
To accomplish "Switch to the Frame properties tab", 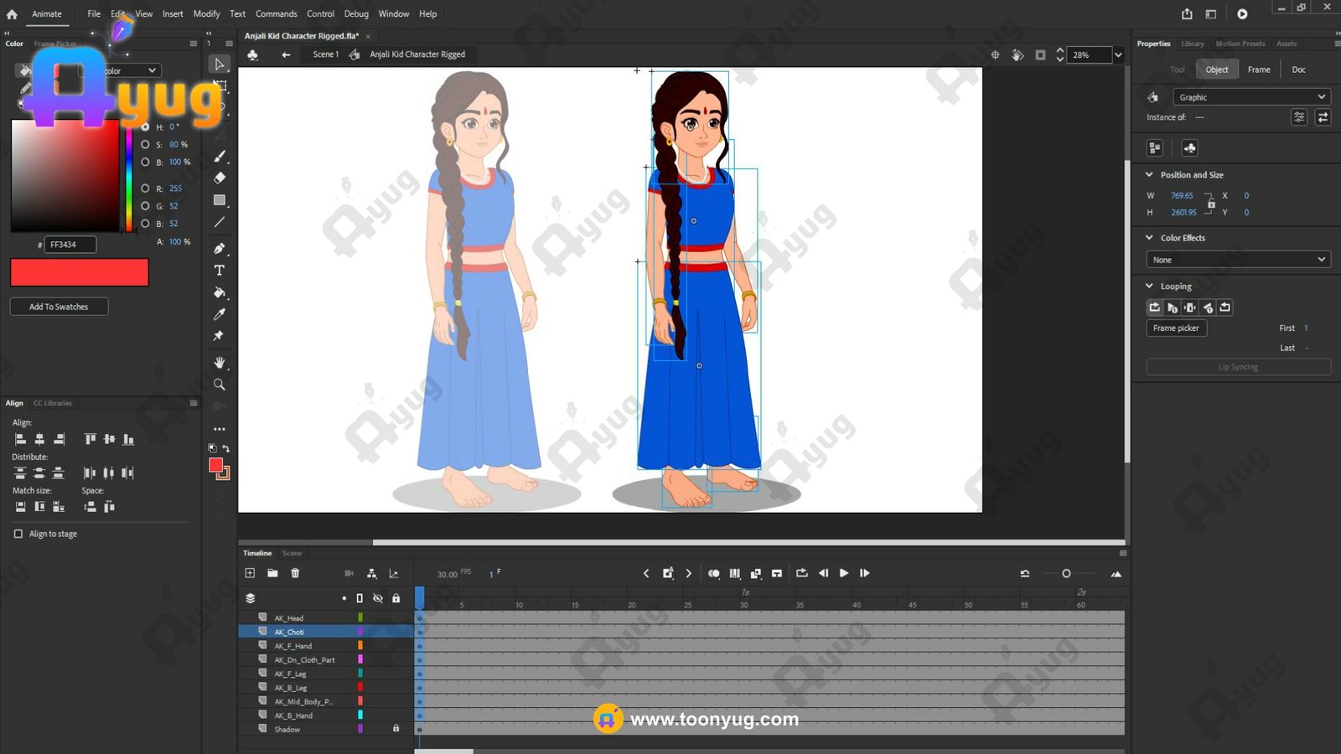I will [x=1258, y=70].
